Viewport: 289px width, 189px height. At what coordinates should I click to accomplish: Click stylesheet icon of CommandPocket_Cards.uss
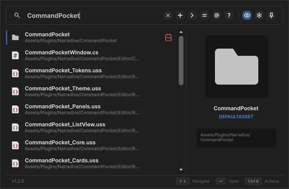point(15,163)
